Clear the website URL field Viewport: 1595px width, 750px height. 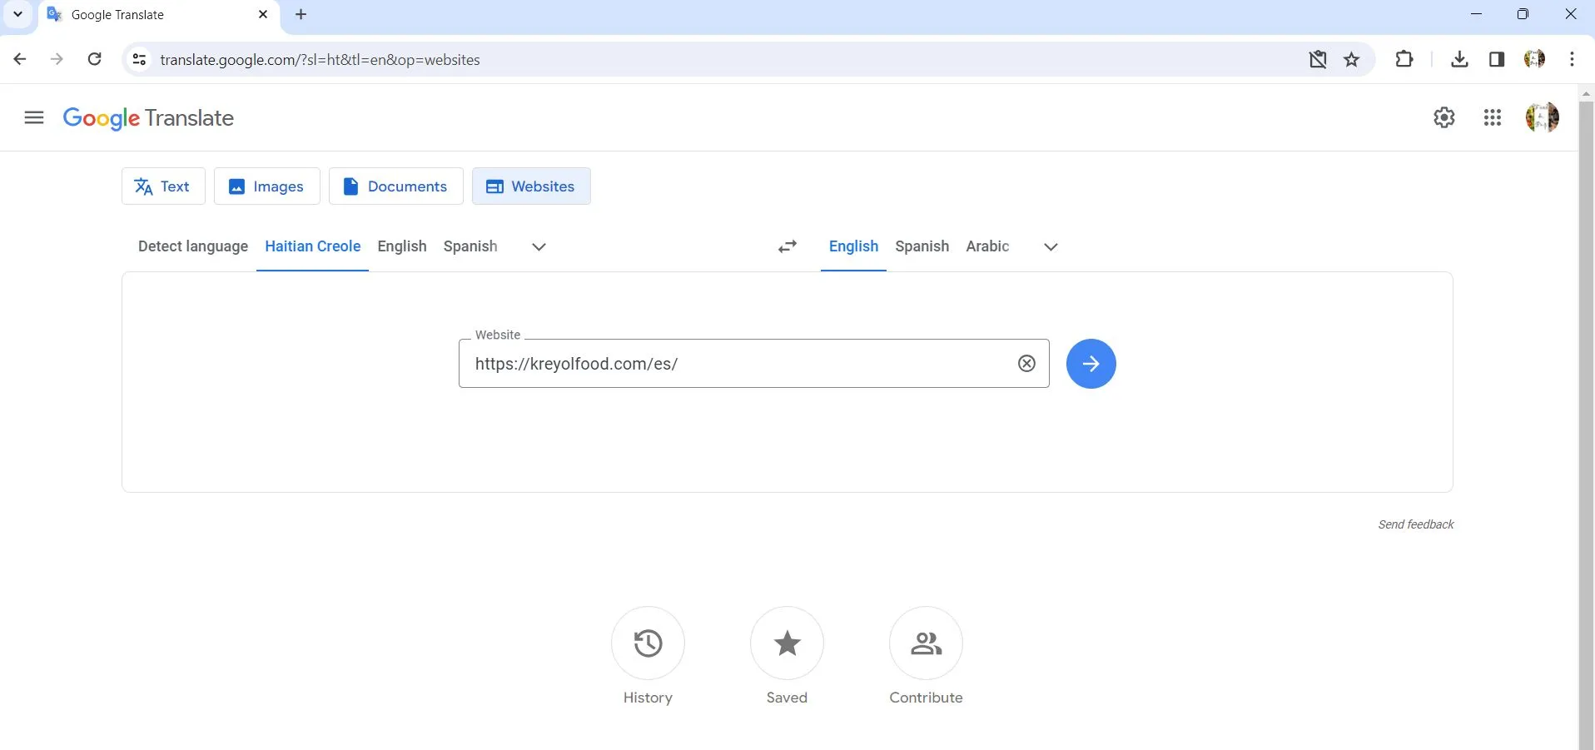1026,363
